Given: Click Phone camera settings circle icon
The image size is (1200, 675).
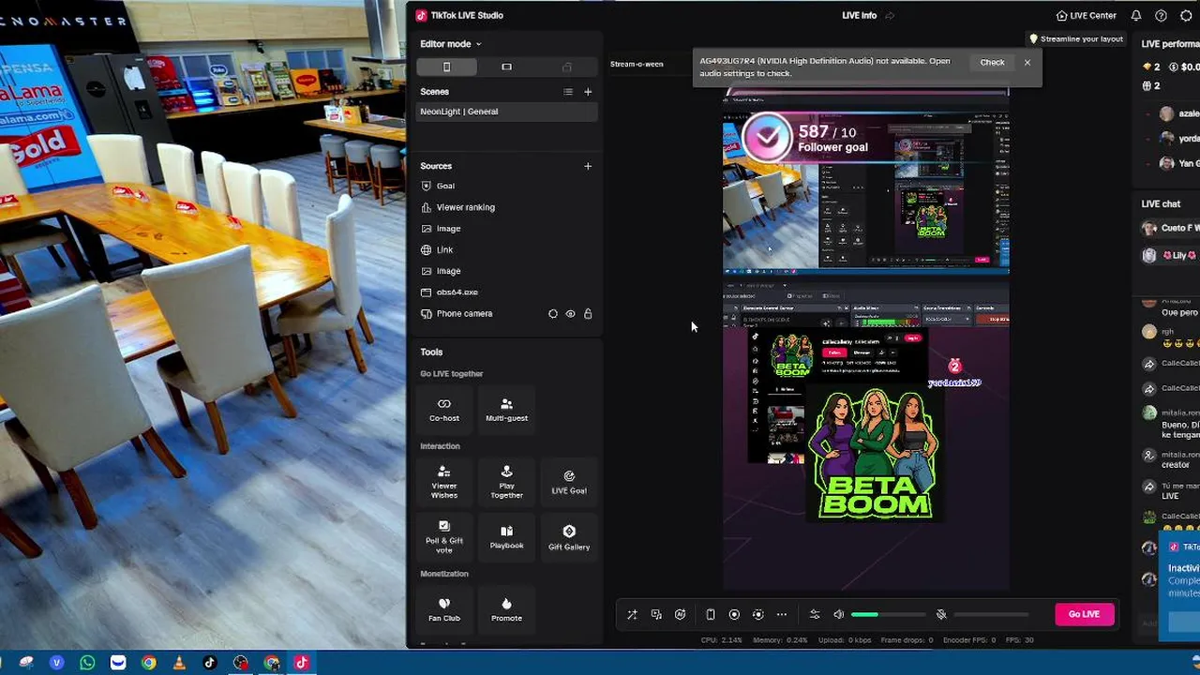Looking at the screenshot, I should 552,314.
